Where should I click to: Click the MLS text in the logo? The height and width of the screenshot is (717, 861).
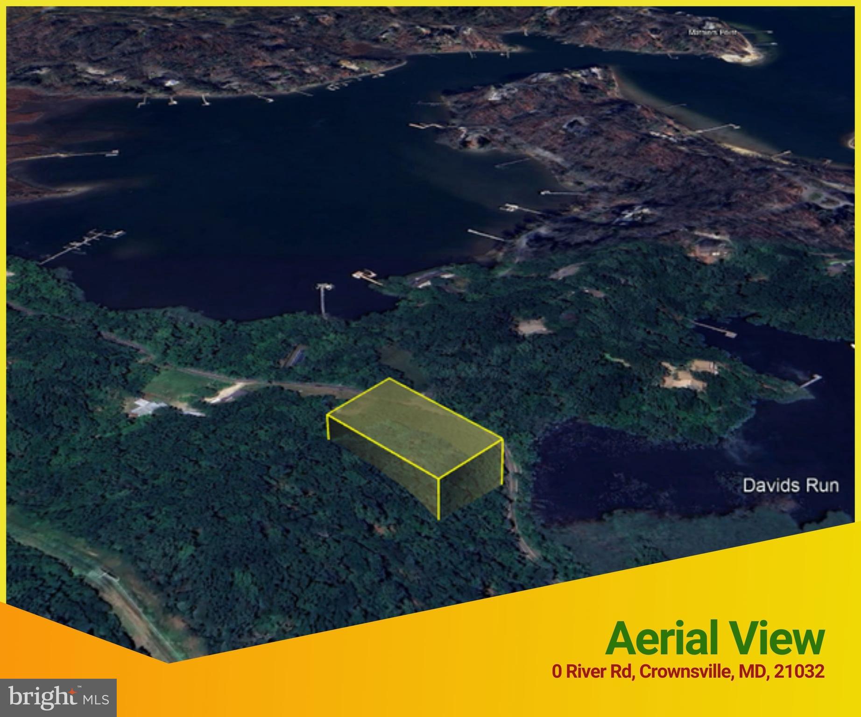[x=96, y=700]
